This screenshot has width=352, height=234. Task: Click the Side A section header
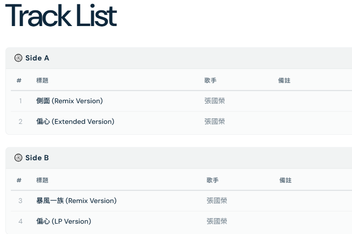37,58
